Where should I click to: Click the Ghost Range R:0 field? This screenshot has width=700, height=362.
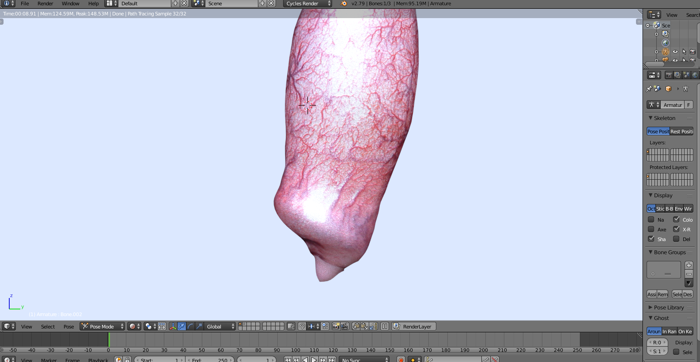[657, 343]
